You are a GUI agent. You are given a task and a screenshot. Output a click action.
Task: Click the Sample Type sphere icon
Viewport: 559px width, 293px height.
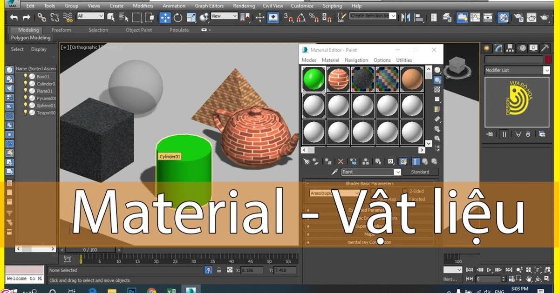[x=437, y=70]
